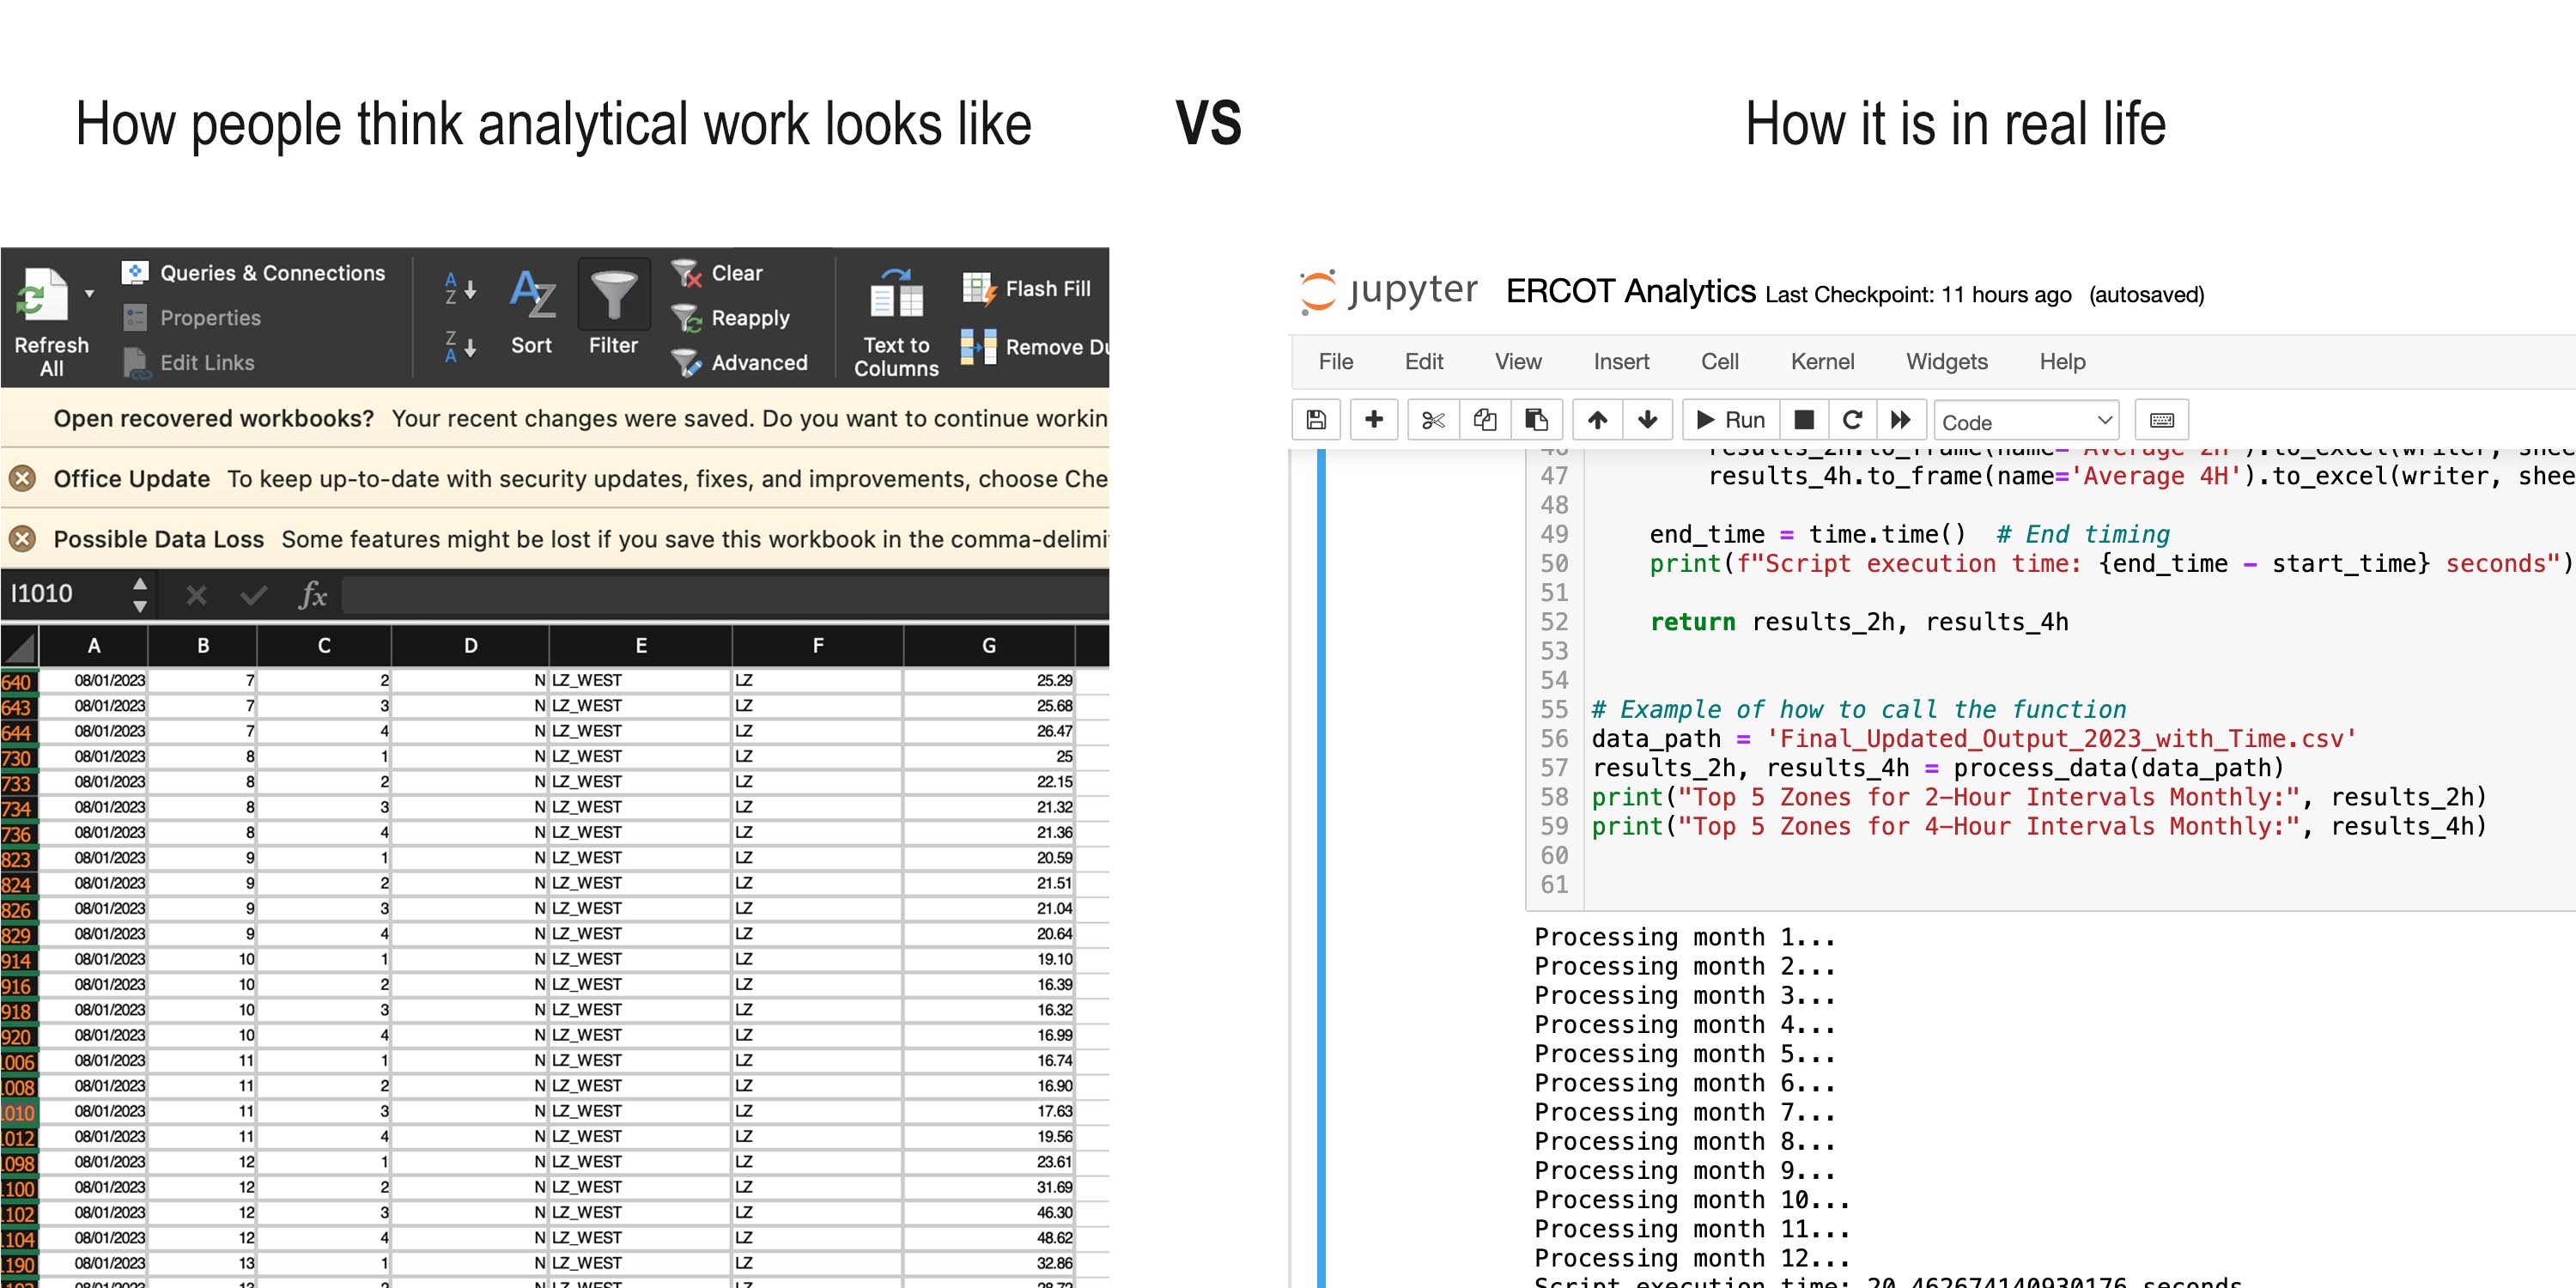The image size is (2576, 1288).
Task: Interrupt the kernel with the stop icon
Action: 1804,420
